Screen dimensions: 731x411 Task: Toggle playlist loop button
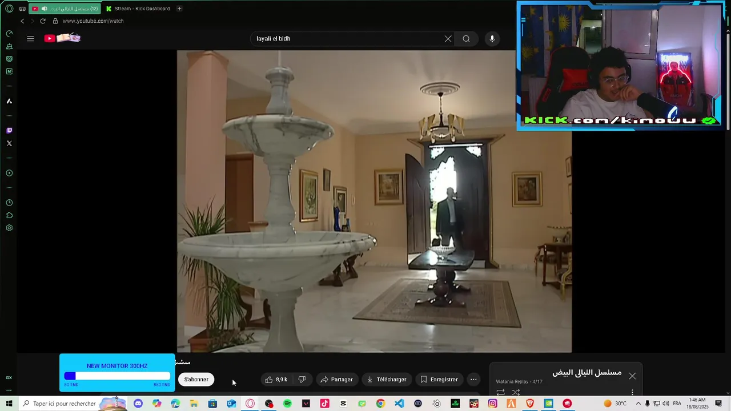click(500, 392)
